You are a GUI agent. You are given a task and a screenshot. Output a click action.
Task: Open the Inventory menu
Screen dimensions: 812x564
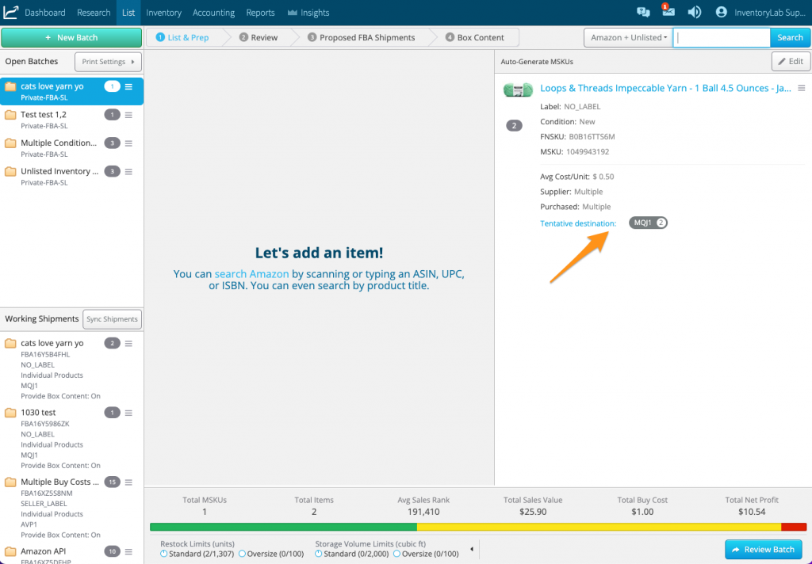pos(163,13)
